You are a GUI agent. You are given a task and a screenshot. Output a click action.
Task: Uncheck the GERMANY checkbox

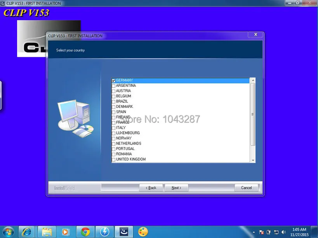[113, 81]
